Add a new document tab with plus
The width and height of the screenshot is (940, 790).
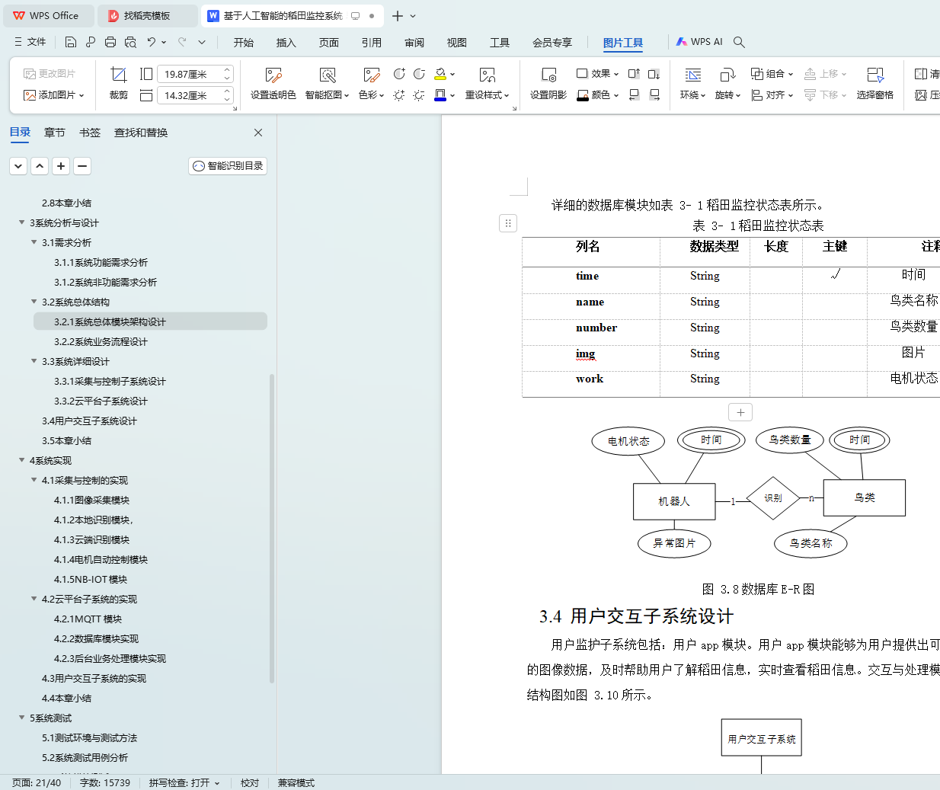tap(398, 15)
